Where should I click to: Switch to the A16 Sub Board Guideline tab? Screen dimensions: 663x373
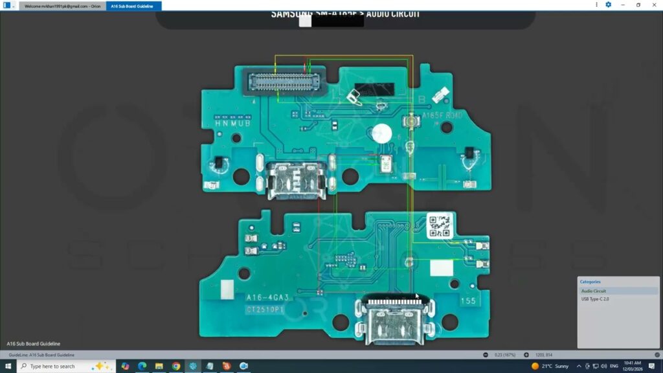click(133, 5)
